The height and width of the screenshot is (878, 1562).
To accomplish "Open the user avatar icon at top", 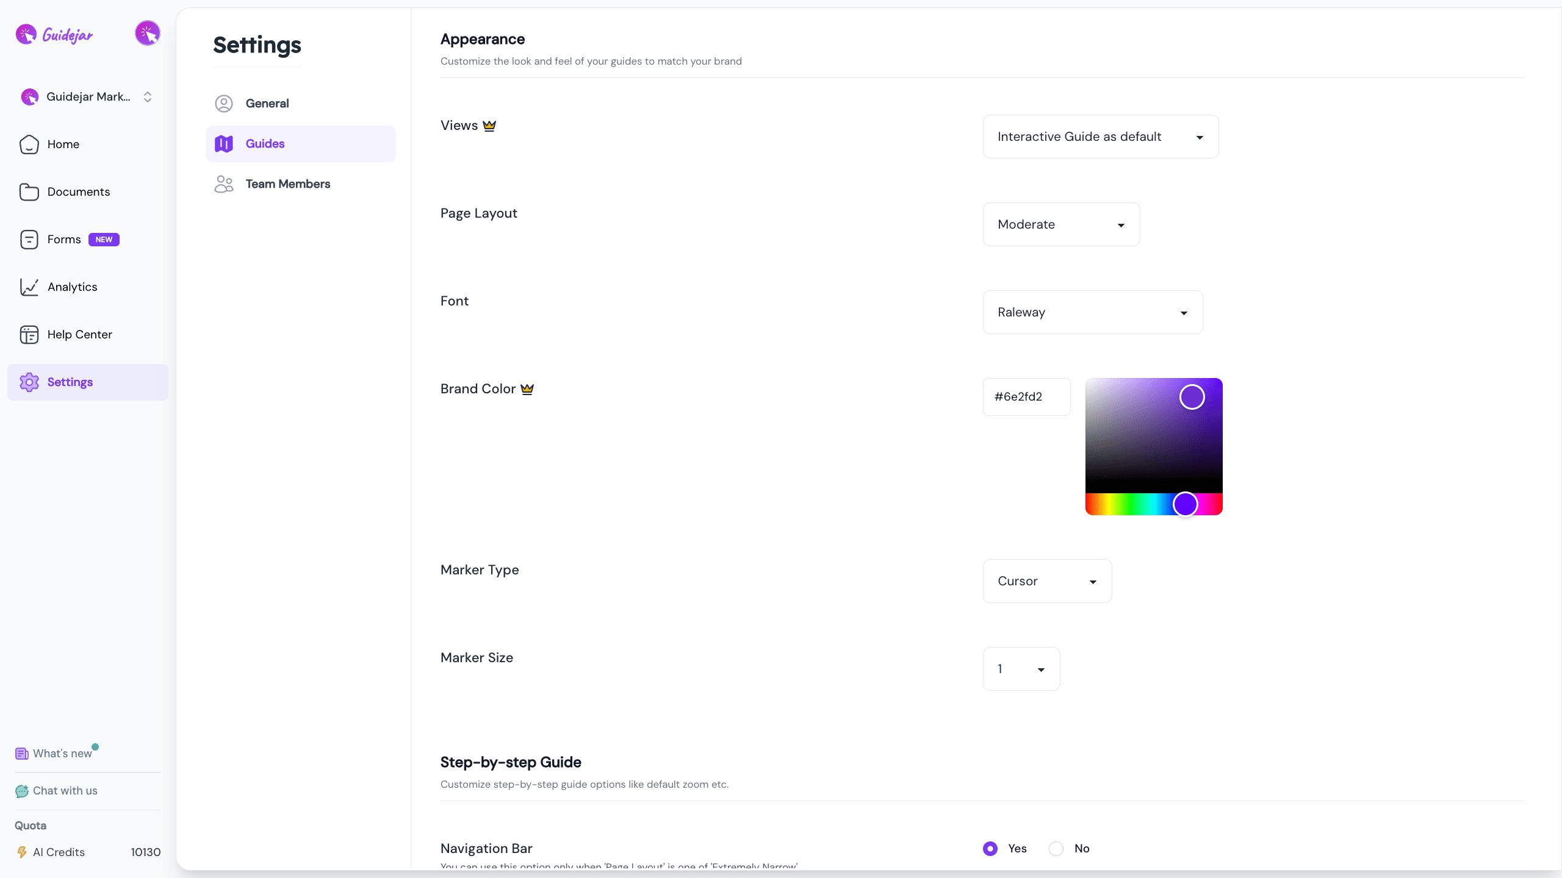I will point(147,33).
